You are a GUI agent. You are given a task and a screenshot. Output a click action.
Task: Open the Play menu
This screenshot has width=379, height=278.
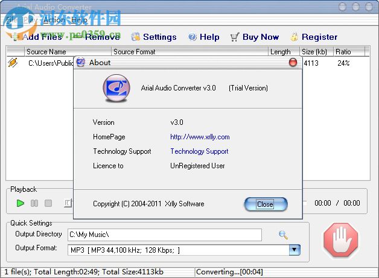[x=30, y=20]
